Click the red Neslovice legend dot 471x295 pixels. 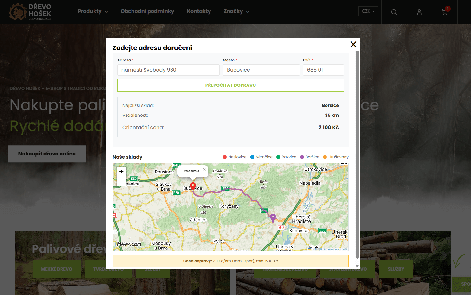225,157
